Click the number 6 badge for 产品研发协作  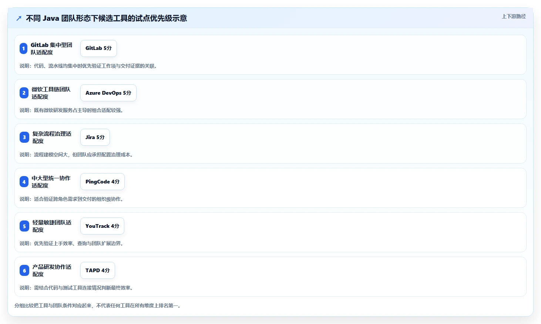pos(24,270)
